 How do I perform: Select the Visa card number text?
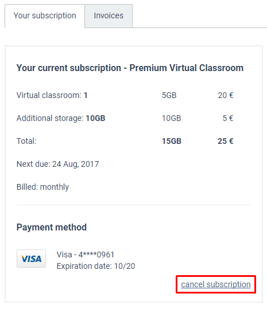click(x=86, y=255)
